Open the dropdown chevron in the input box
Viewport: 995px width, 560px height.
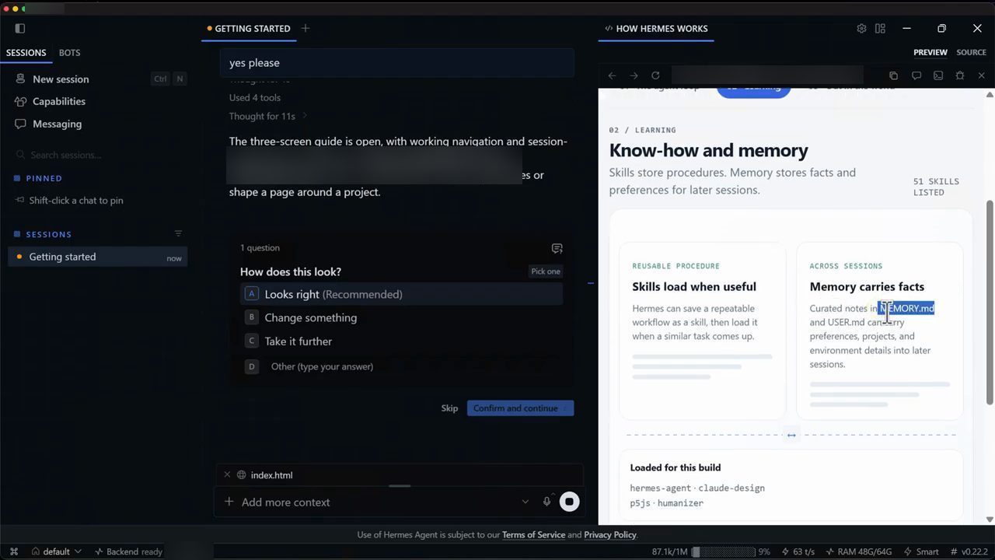tap(525, 502)
